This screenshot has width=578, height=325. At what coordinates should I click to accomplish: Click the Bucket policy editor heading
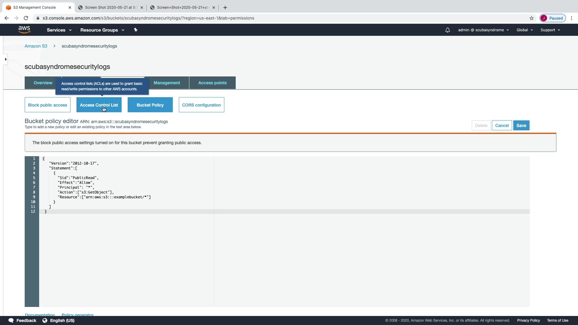(51, 121)
